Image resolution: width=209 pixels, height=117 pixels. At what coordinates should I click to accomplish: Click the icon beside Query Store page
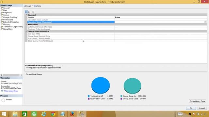click(x=2, y=29)
